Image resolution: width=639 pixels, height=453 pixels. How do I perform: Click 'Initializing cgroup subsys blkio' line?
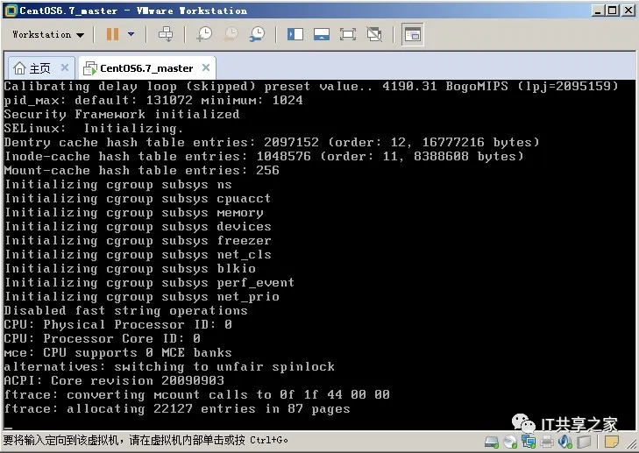coord(130,268)
